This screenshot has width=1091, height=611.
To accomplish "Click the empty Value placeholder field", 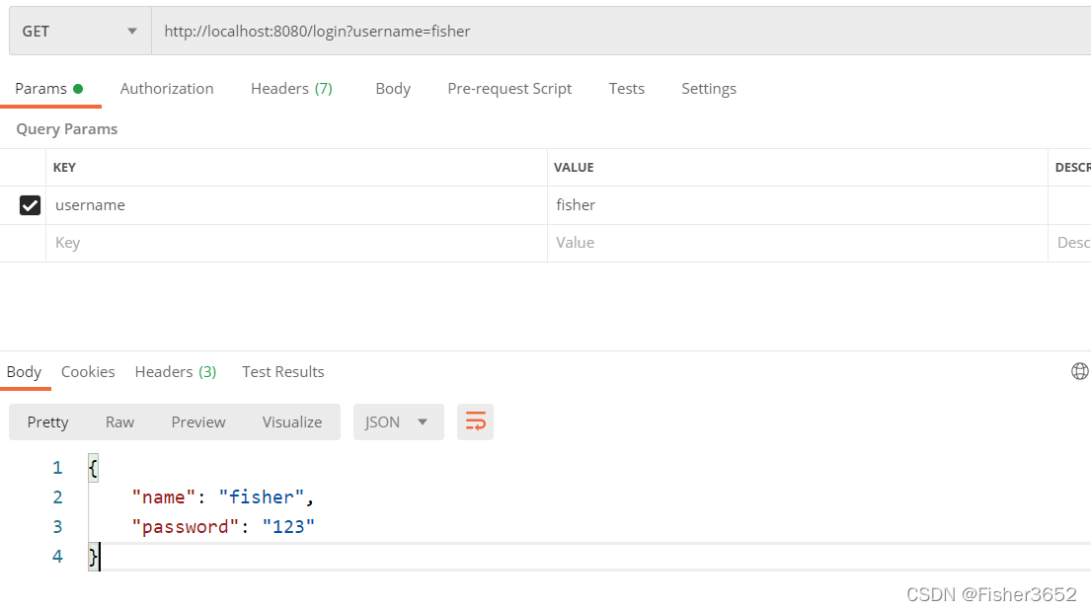I will [798, 243].
